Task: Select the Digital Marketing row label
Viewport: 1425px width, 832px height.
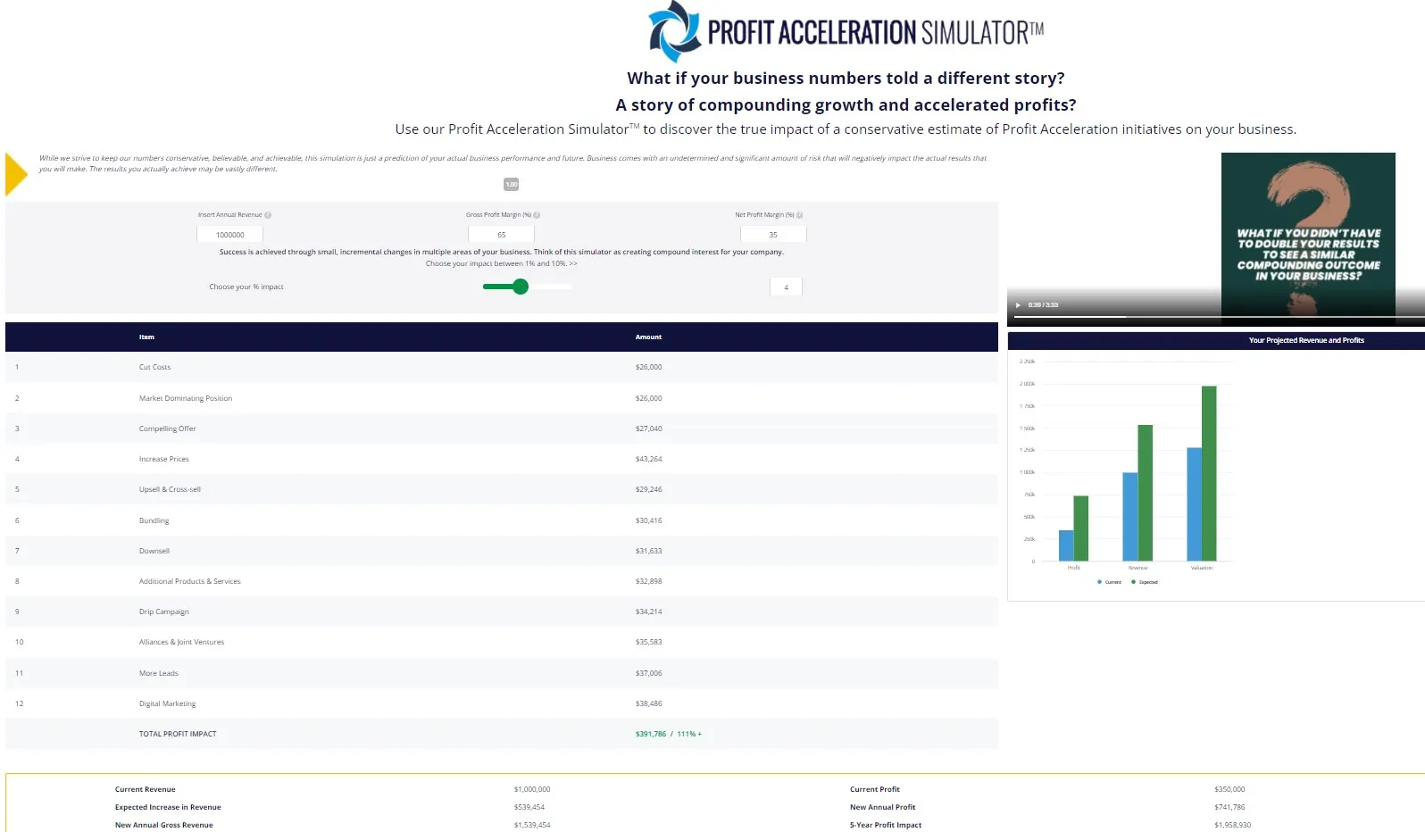Action: [167, 703]
